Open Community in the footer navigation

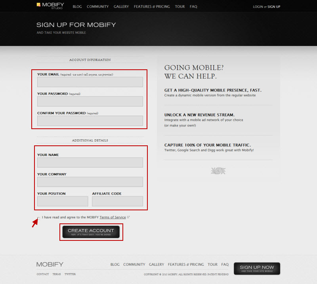(x=134, y=264)
